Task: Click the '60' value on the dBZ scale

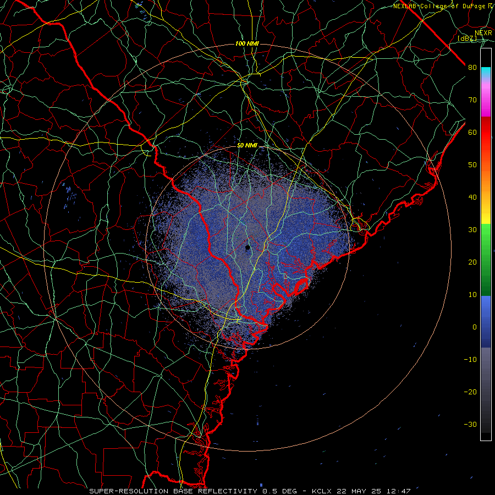Action: [x=472, y=132]
